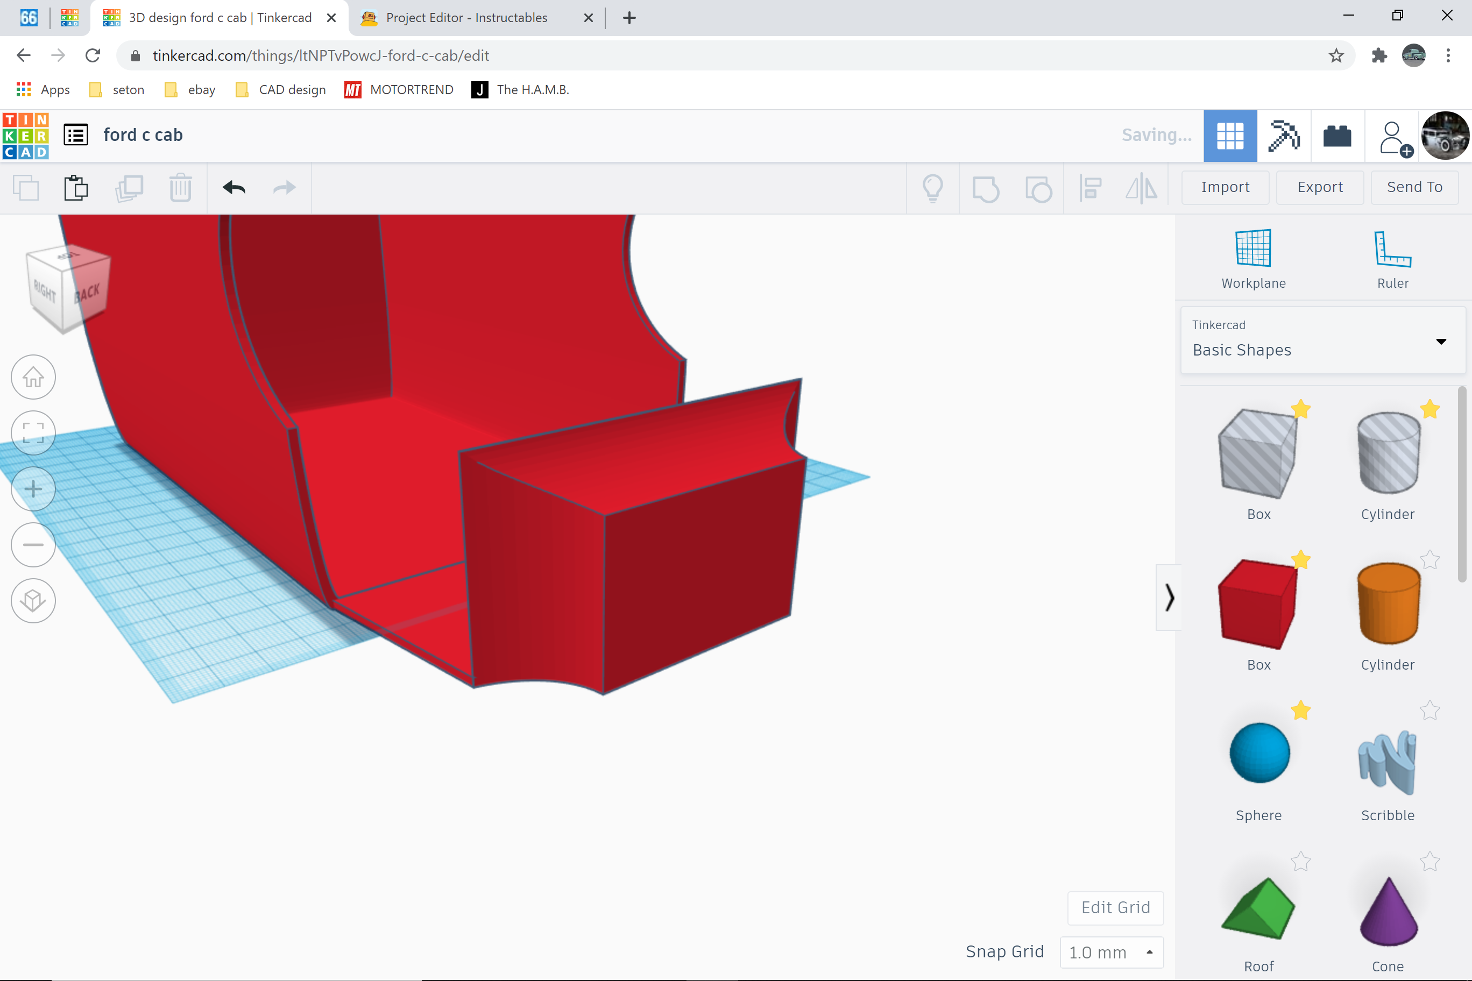1472x981 pixels.
Task: Open the Blocks pickaxe mode
Action: point(1284,136)
